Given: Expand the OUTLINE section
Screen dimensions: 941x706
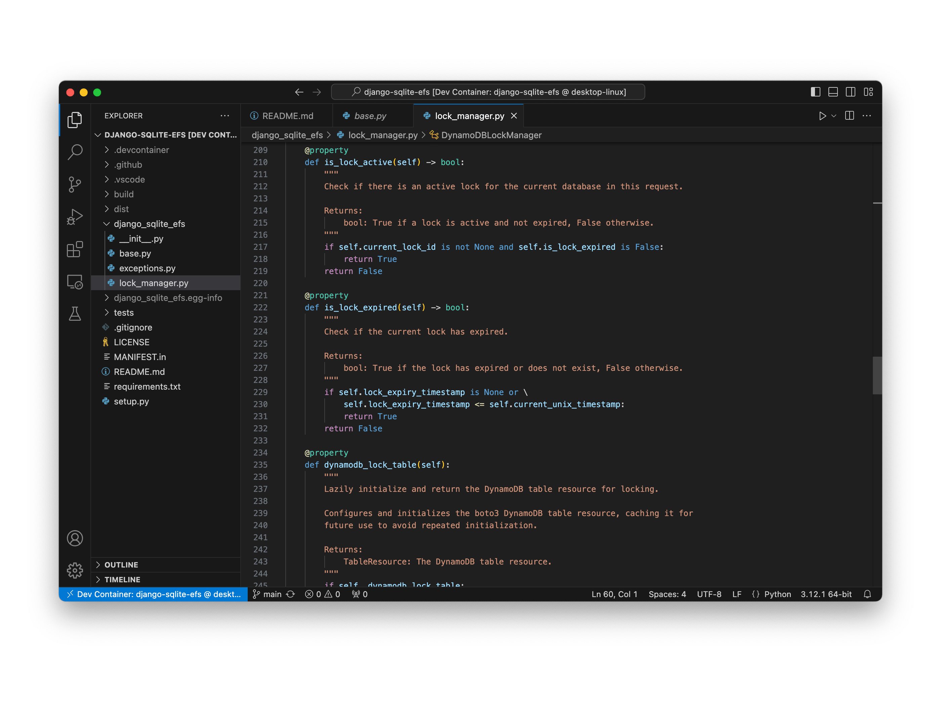Looking at the screenshot, I should [166, 565].
